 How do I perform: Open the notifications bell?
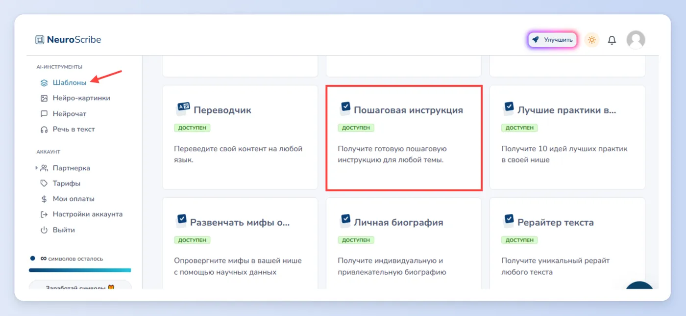[x=612, y=40]
